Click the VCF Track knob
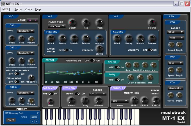 99,23
